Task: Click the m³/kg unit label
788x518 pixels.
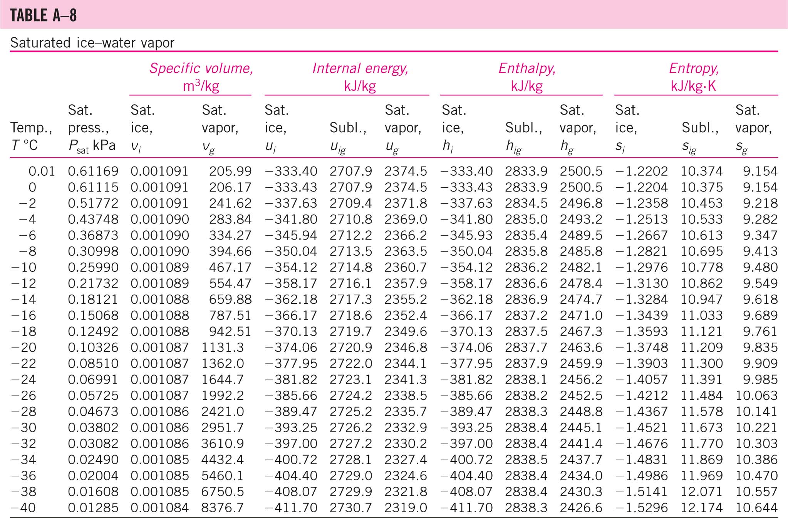Action: (x=201, y=85)
